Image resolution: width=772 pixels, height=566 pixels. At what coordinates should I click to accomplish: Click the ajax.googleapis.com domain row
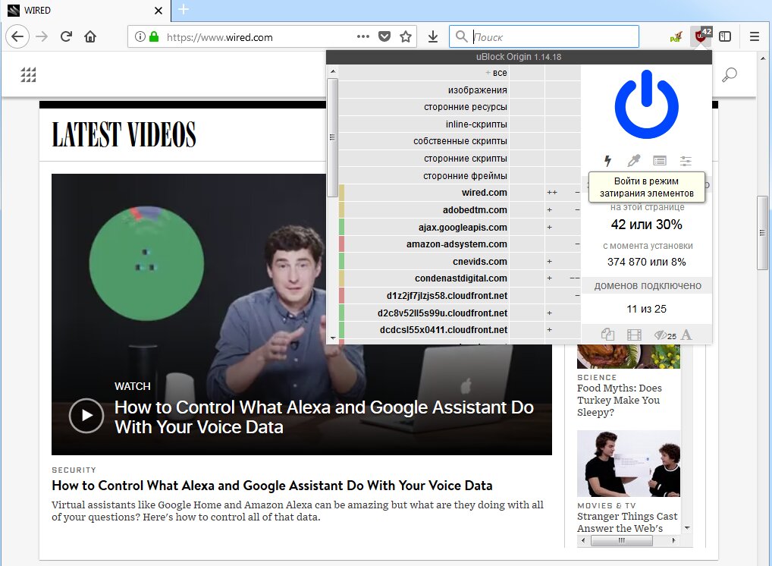point(423,227)
